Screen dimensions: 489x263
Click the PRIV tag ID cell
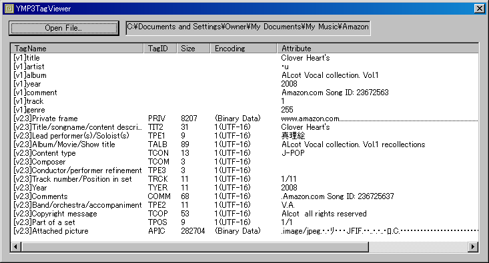coord(157,119)
